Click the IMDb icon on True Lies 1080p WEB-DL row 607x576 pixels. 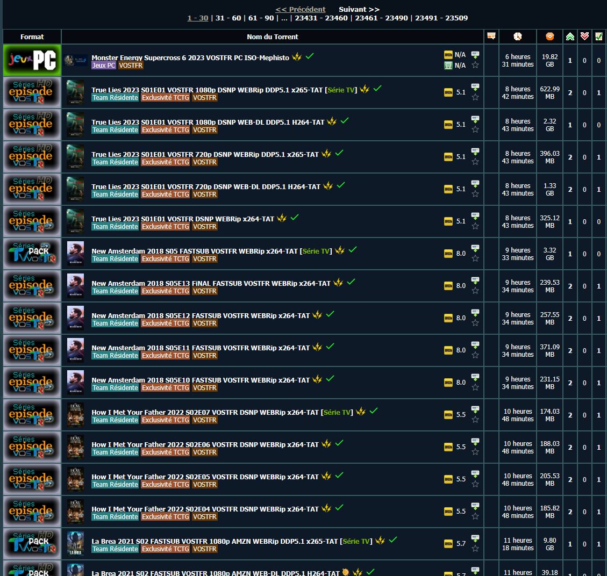[448, 125]
